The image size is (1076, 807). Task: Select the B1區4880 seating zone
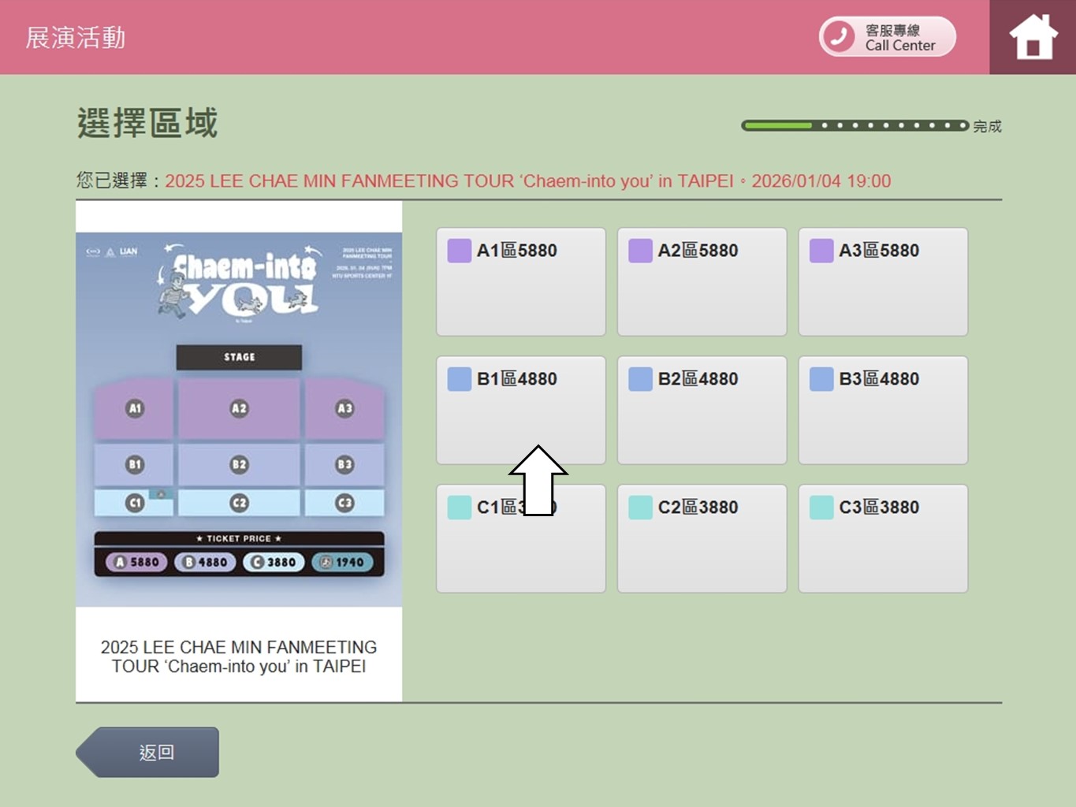point(520,410)
